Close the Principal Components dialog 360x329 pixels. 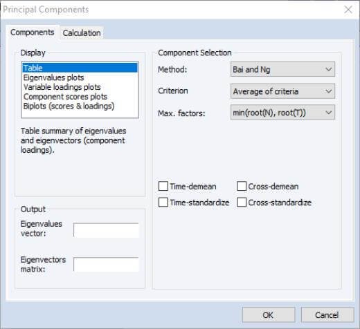[x=348, y=10]
